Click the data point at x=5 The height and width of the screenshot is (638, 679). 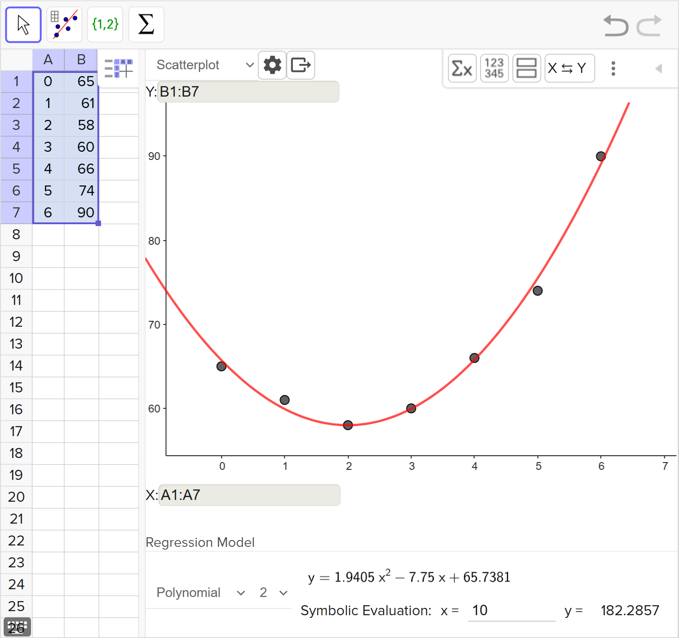point(538,291)
